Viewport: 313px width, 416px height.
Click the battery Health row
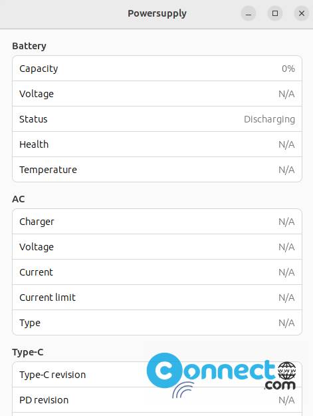157,144
